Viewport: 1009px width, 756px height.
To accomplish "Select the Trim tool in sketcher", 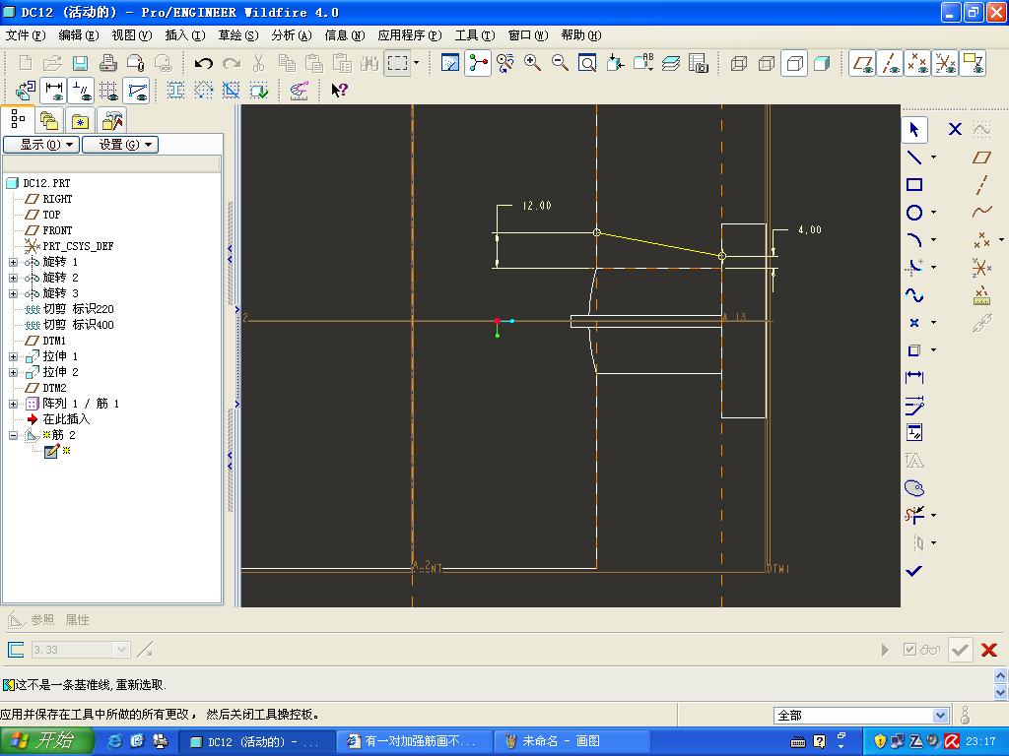I will 913,515.
